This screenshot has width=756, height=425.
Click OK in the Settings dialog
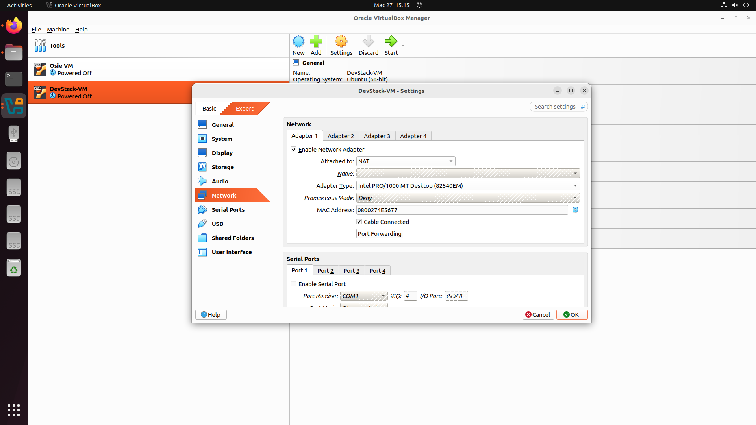(572, 314)
